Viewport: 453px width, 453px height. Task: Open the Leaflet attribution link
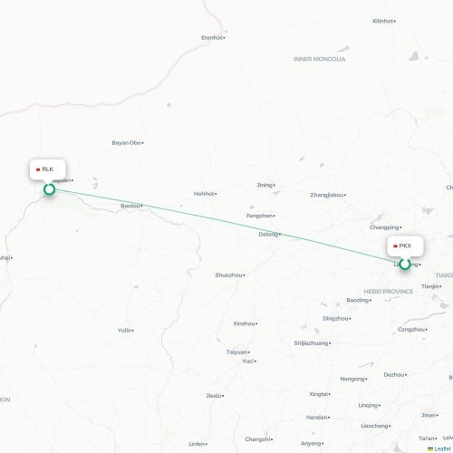coord(442,449)
